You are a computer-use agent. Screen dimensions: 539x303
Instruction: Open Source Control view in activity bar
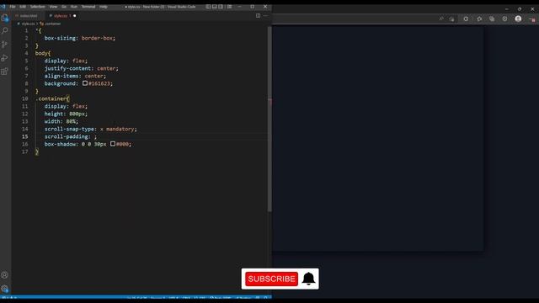coord(5,45)
